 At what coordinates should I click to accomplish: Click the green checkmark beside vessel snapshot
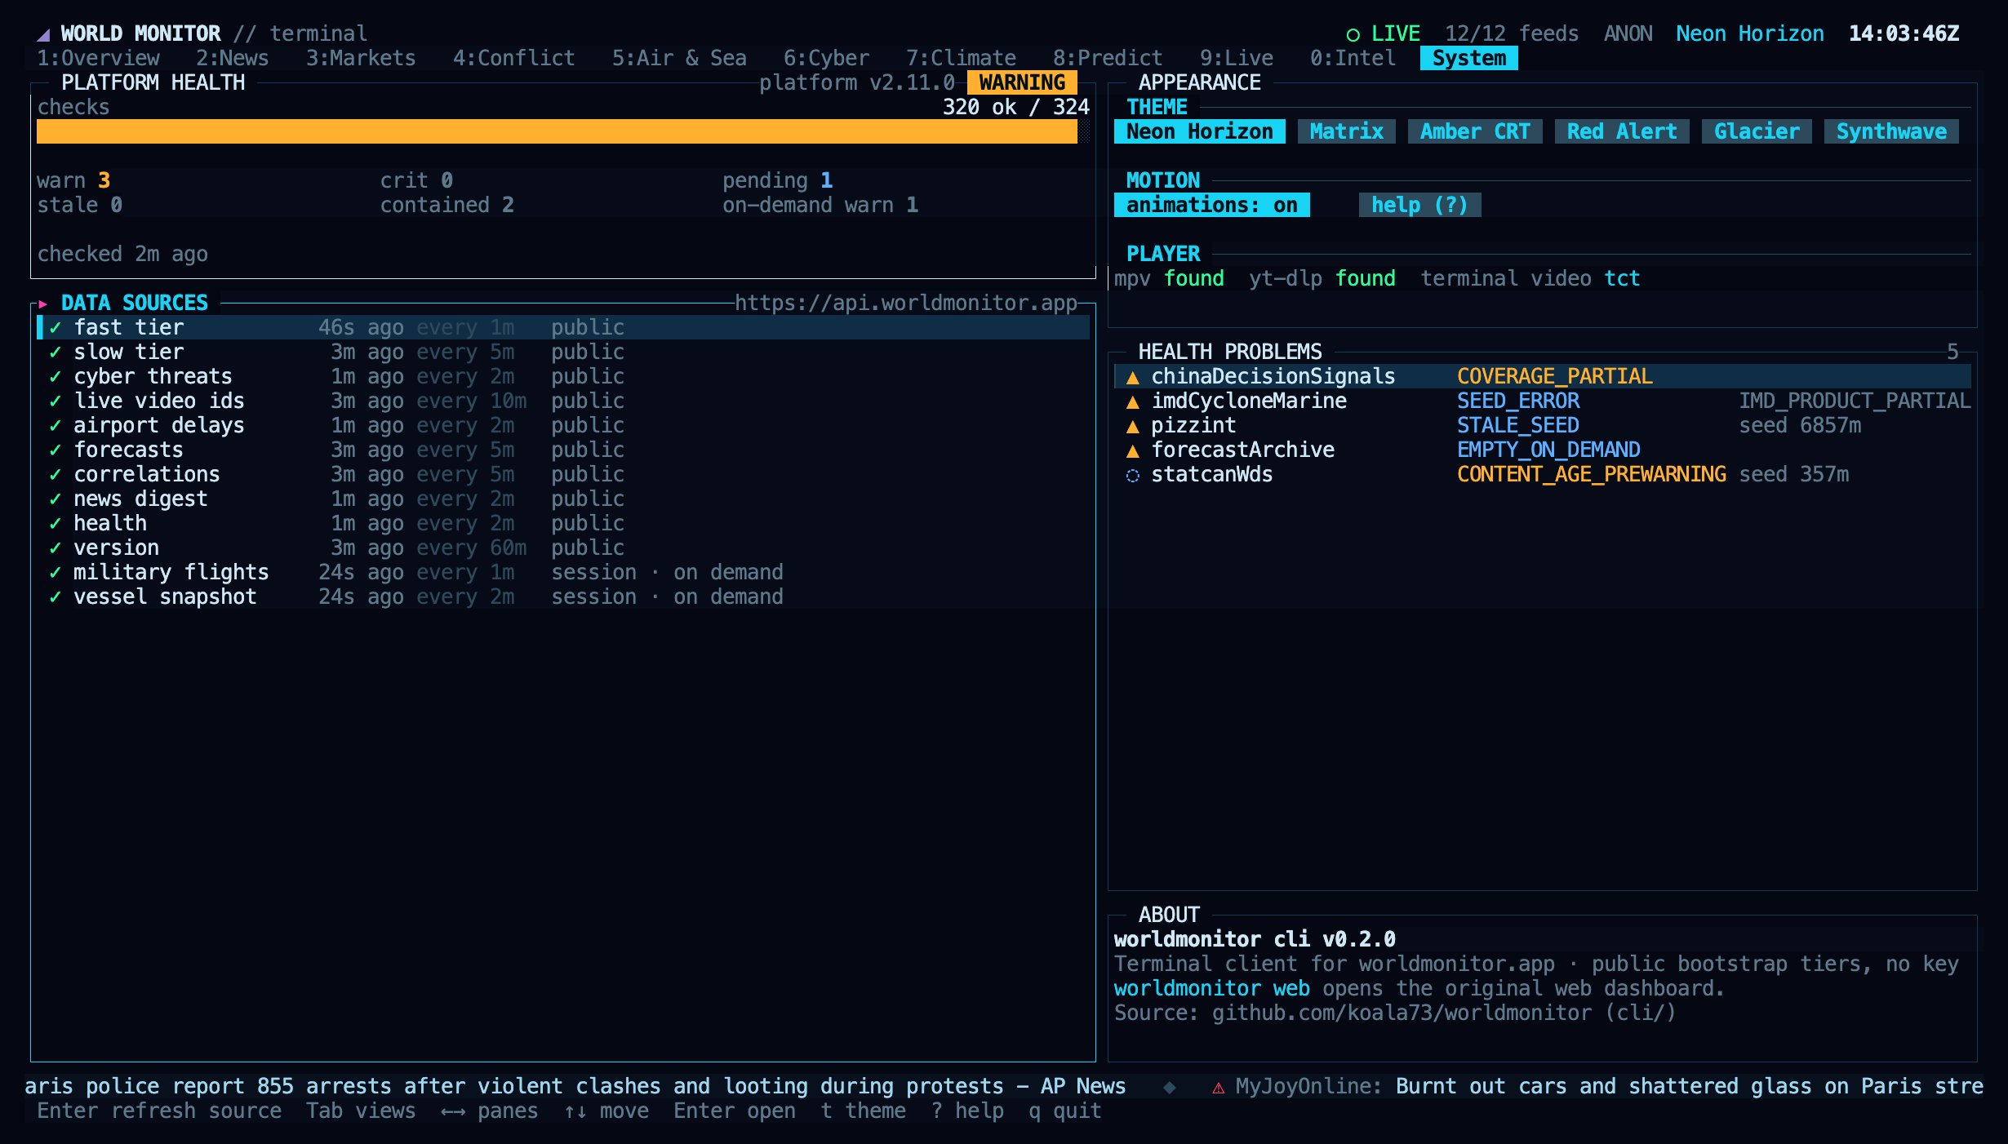pos(56,596)
